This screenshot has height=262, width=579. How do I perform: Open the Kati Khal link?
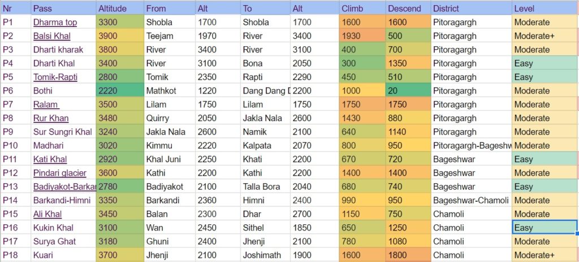50,159
